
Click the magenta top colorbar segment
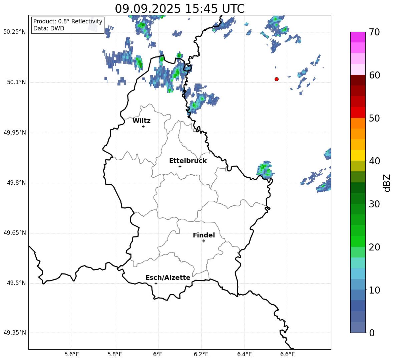pyautogui.click(x=358, y=37)
